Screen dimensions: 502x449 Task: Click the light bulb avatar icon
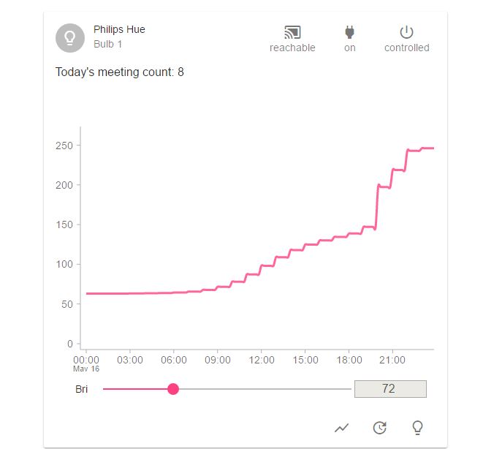(70, 38)
